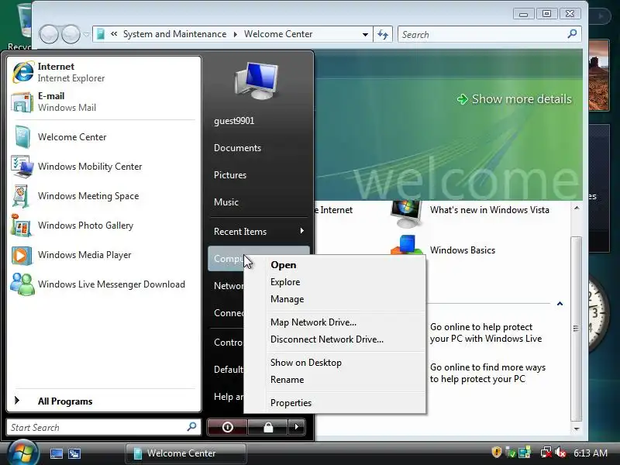Screen dimensions: 620x465
Task: Select Manage from context menu
Action: click(335, 299)
